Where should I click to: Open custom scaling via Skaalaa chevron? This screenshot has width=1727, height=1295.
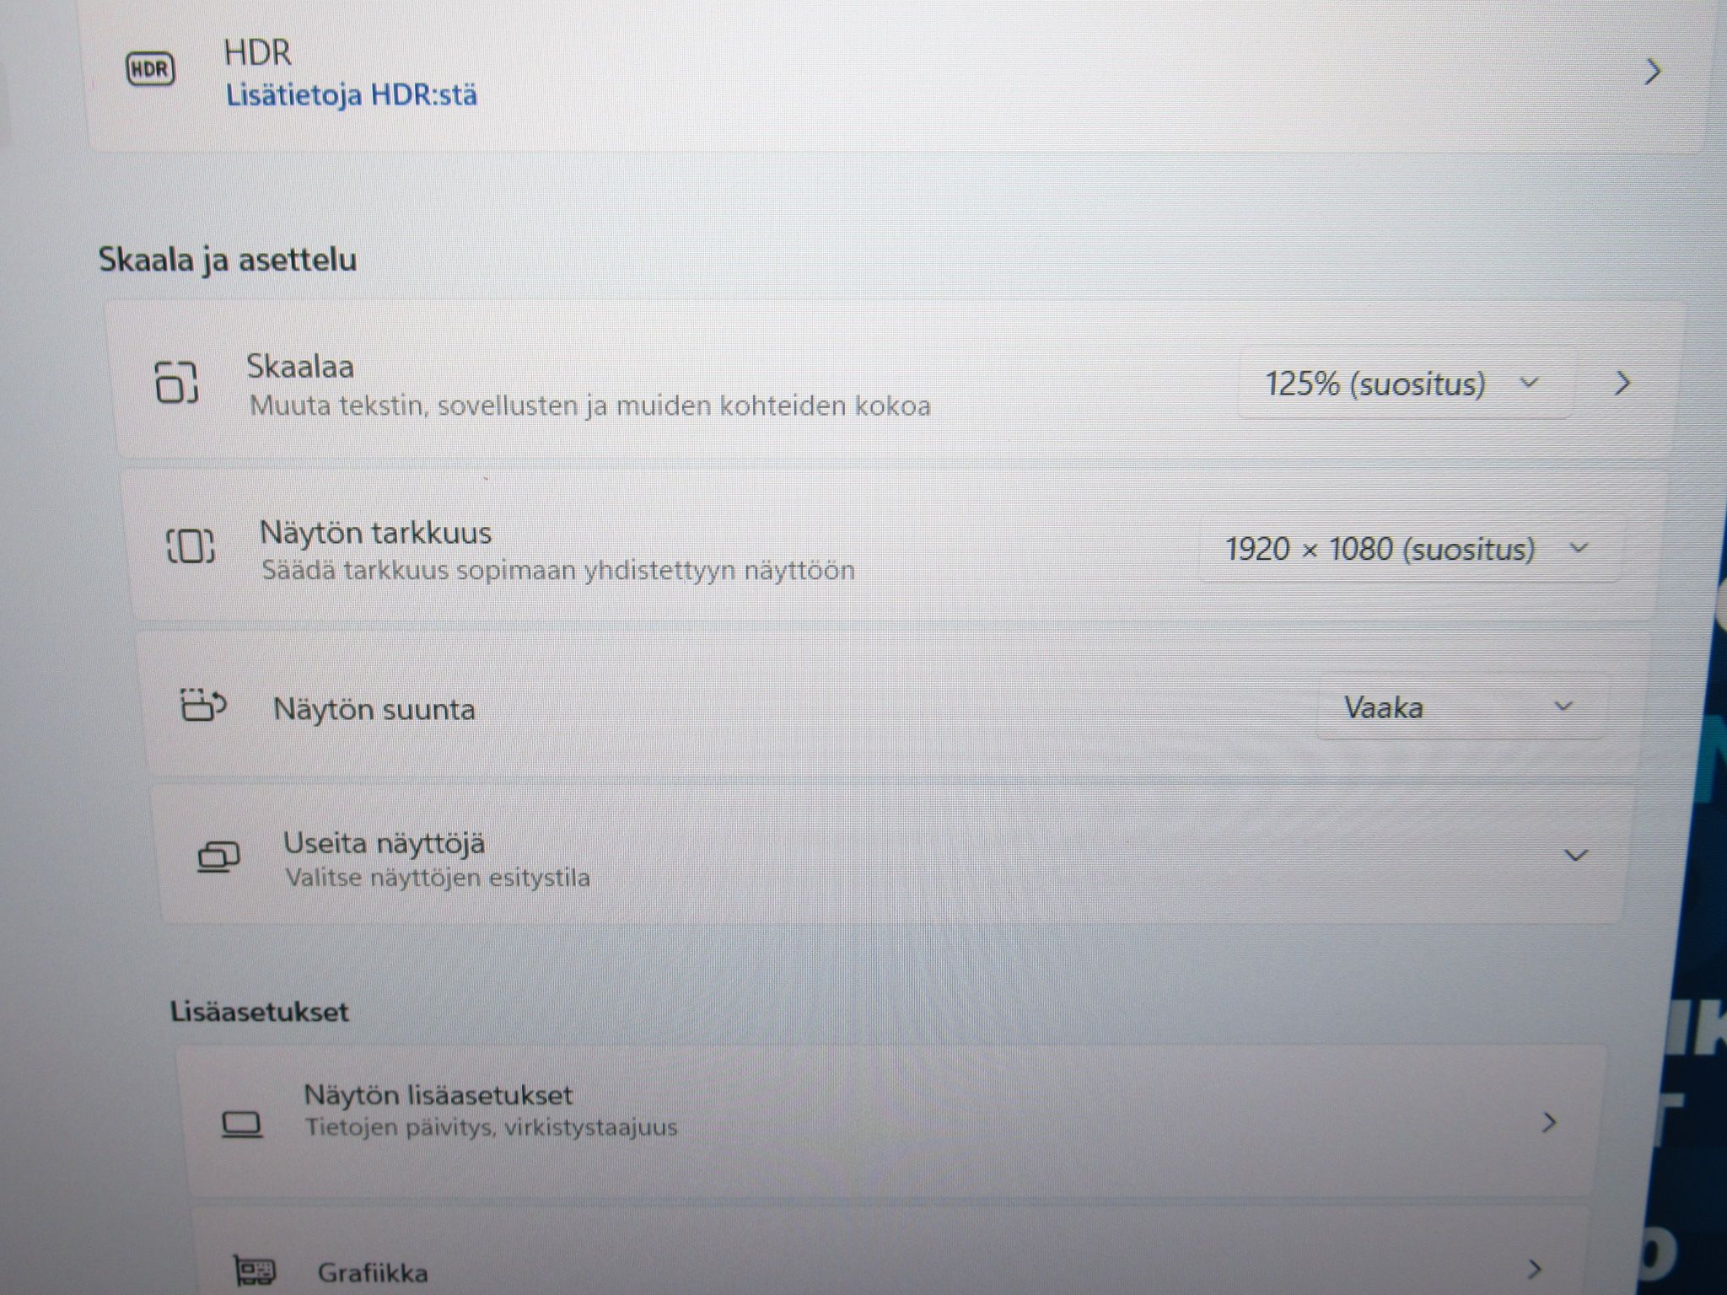pyautogui.click(x=1622, y=384)
